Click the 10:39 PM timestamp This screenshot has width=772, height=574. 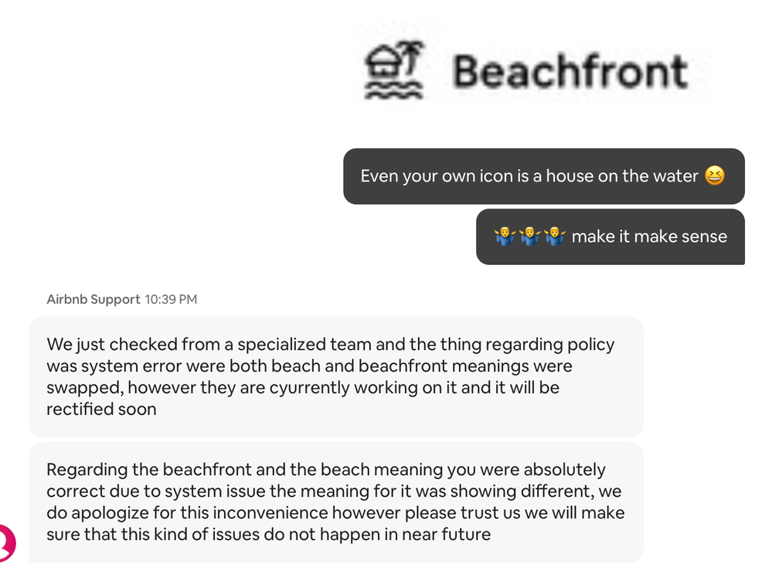pos(171,299)
